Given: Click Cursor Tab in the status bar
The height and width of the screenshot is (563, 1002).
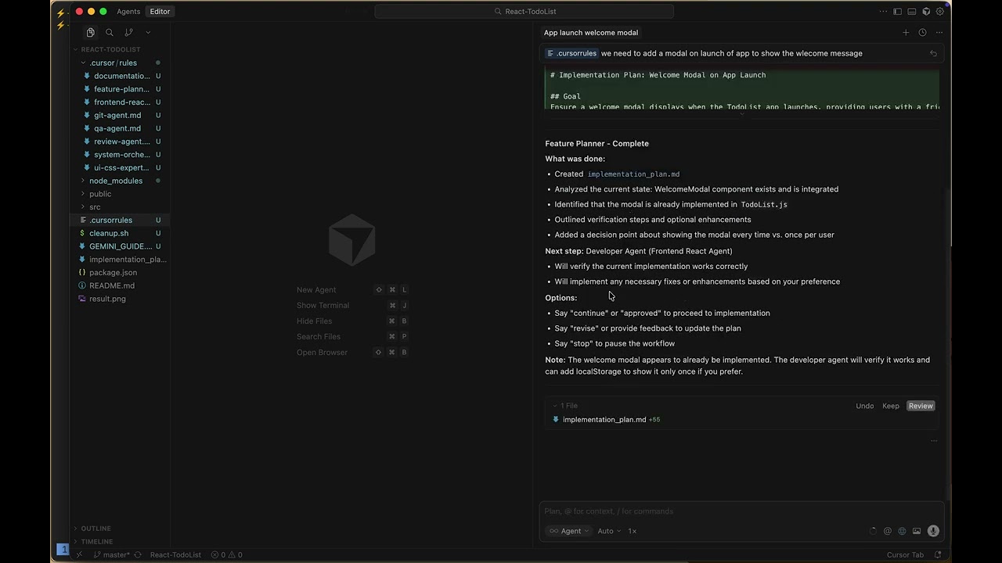Looking at the screenshot, I should (x=905, y=555).
